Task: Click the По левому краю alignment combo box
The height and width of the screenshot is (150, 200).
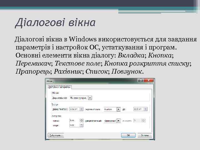Action: (x=81, y=98)
